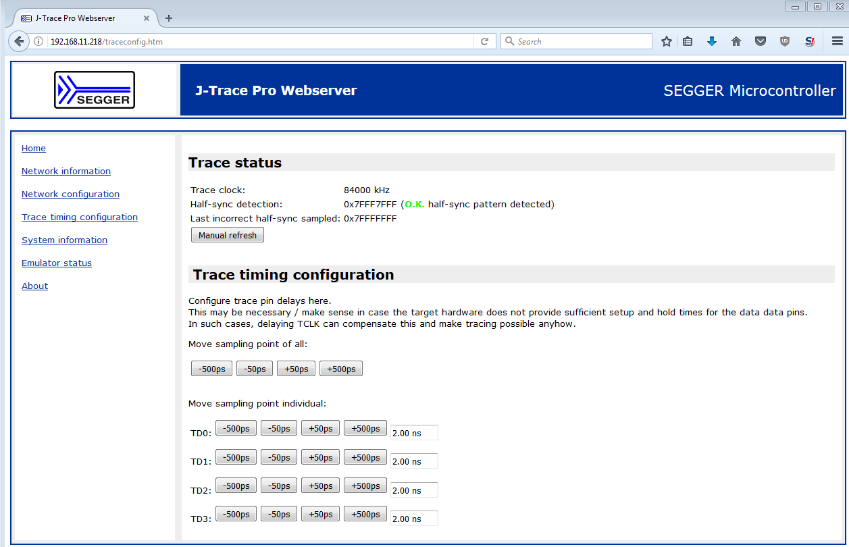
Task: Click the SEGGER logo
Action: click(95, 90)
